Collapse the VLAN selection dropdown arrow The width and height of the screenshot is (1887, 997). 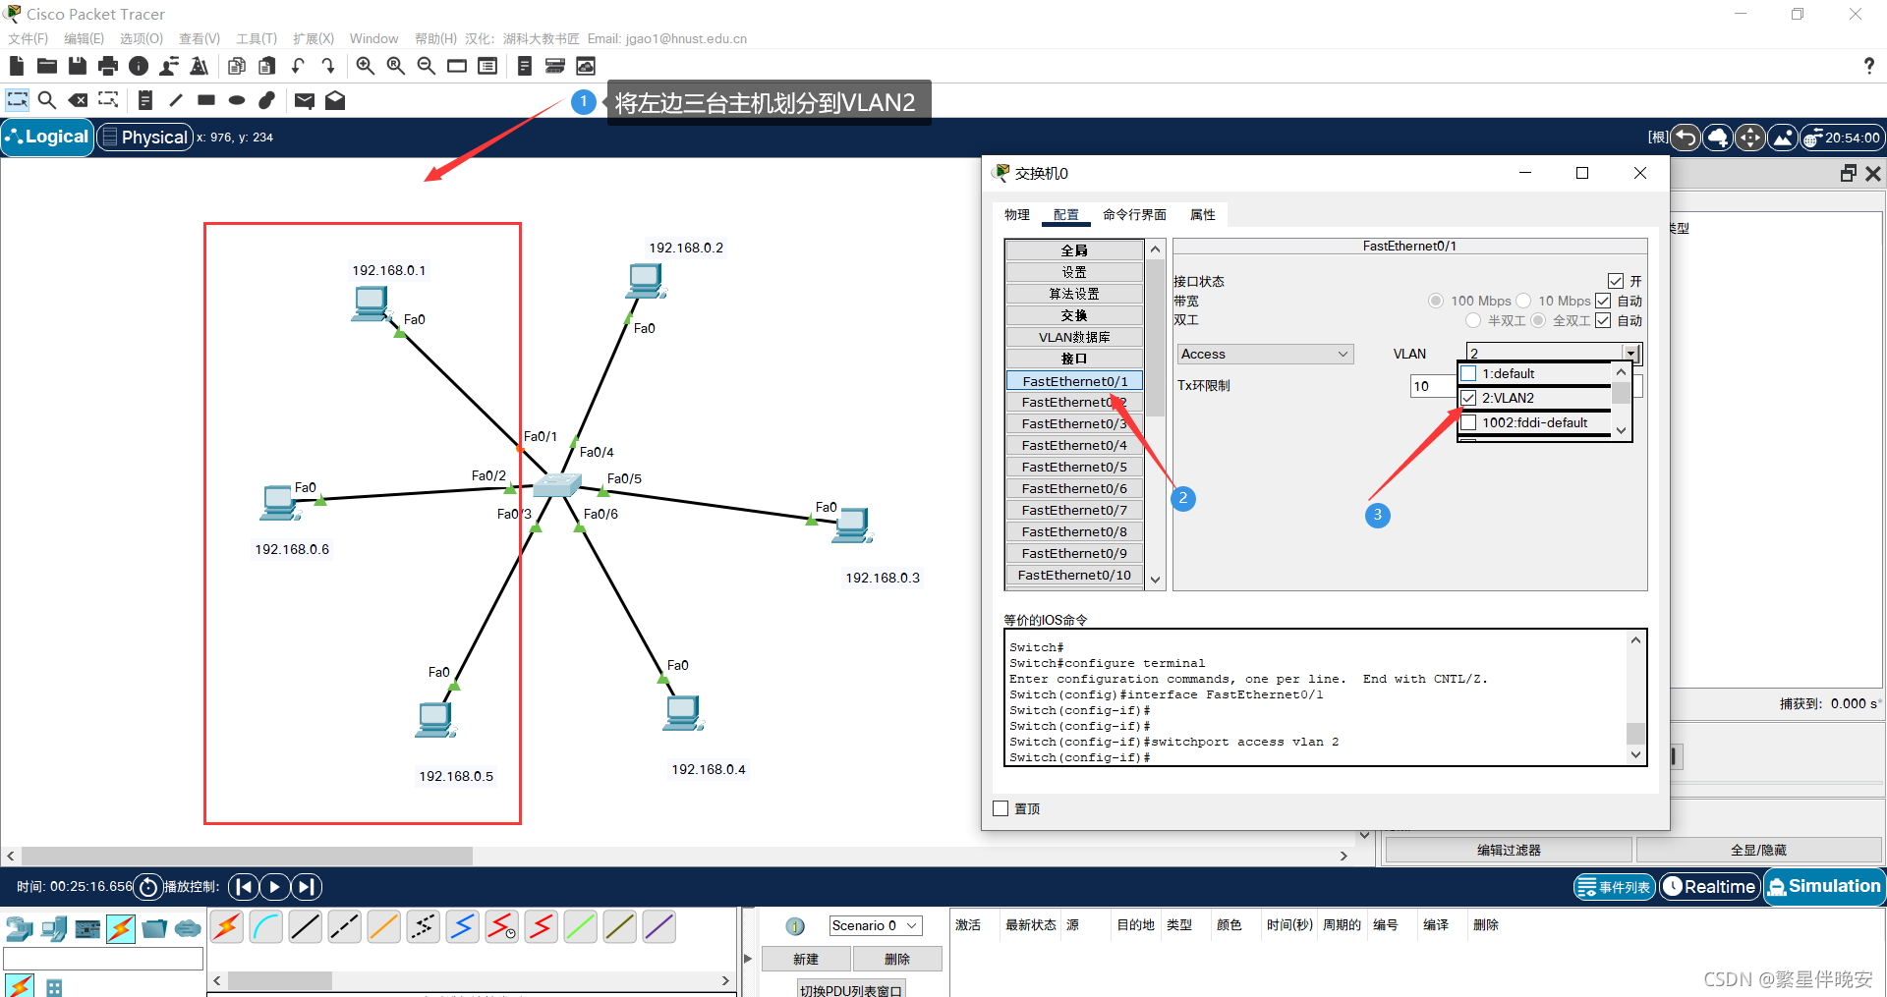[x=1631, y=353]
